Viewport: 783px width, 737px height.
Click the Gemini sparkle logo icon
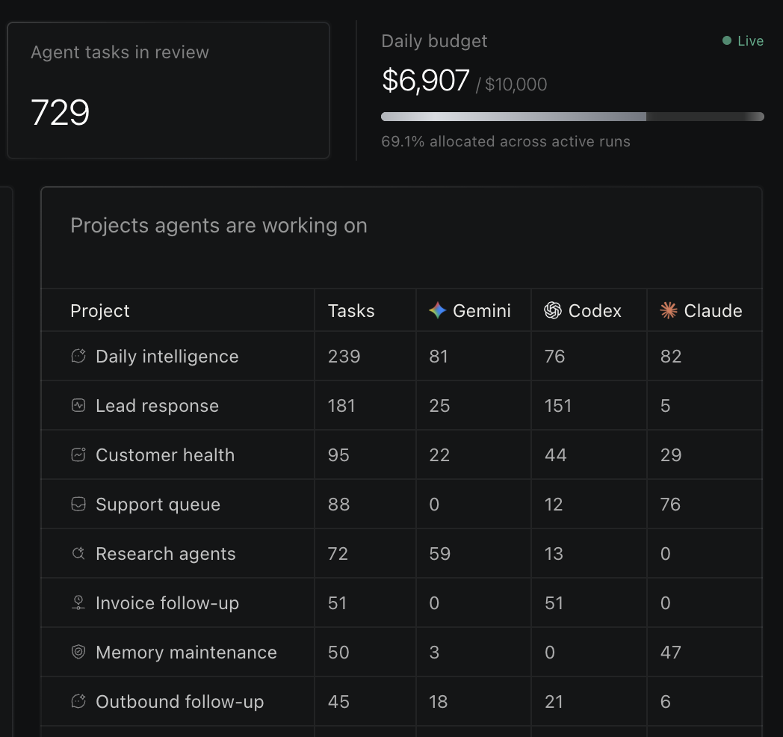pyautogui.click(x=437, y=310)
